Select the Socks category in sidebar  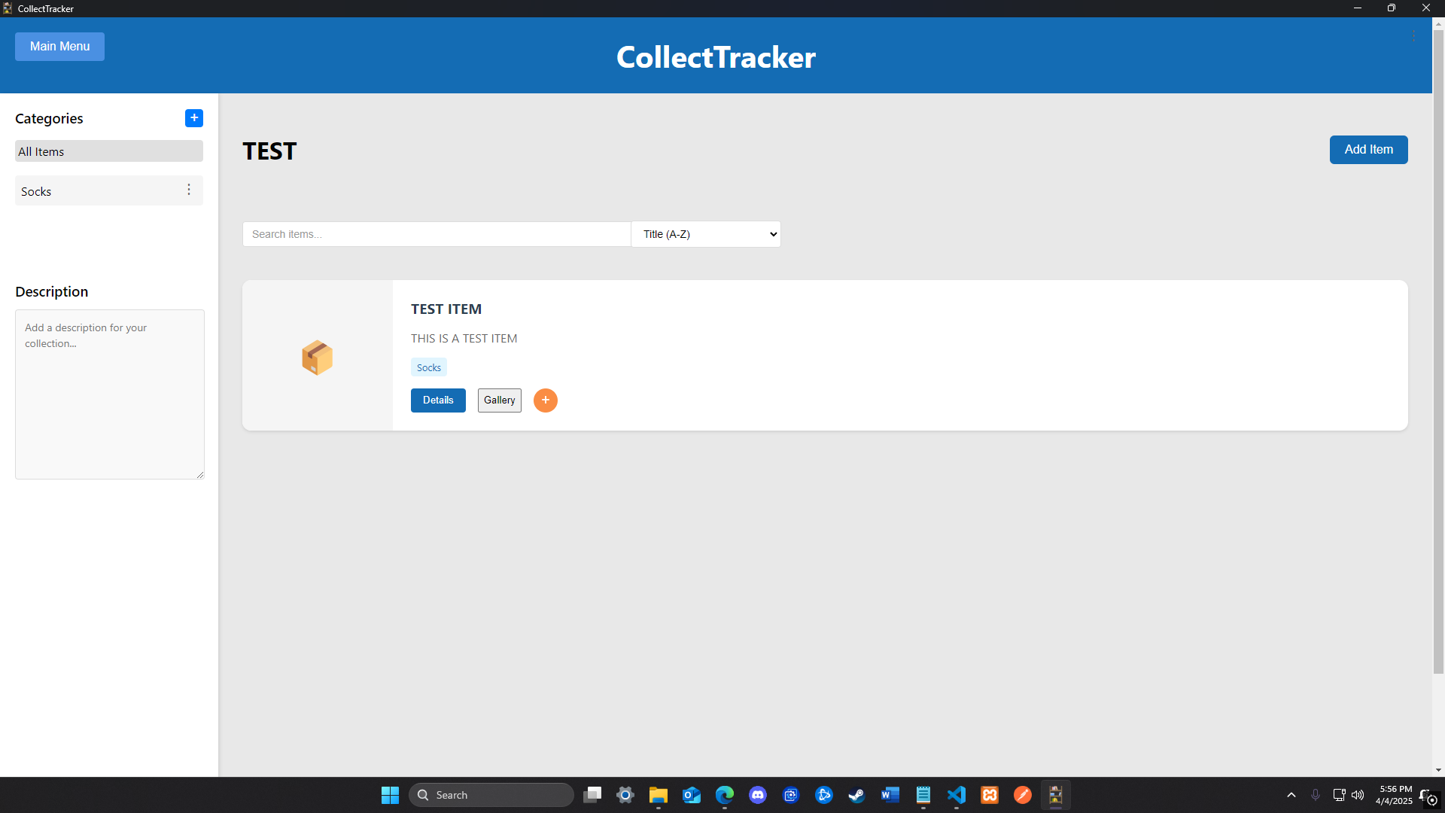click(x=109, y=191)
